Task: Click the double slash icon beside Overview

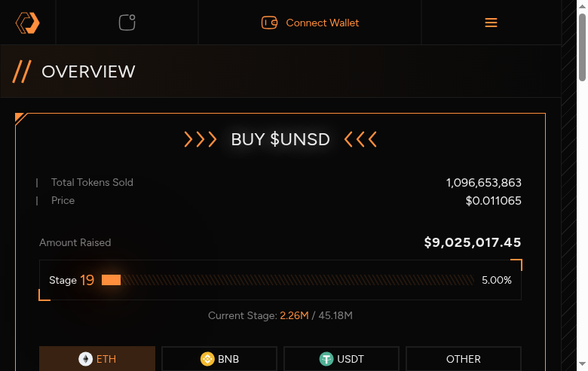Action: coord(22,71)
